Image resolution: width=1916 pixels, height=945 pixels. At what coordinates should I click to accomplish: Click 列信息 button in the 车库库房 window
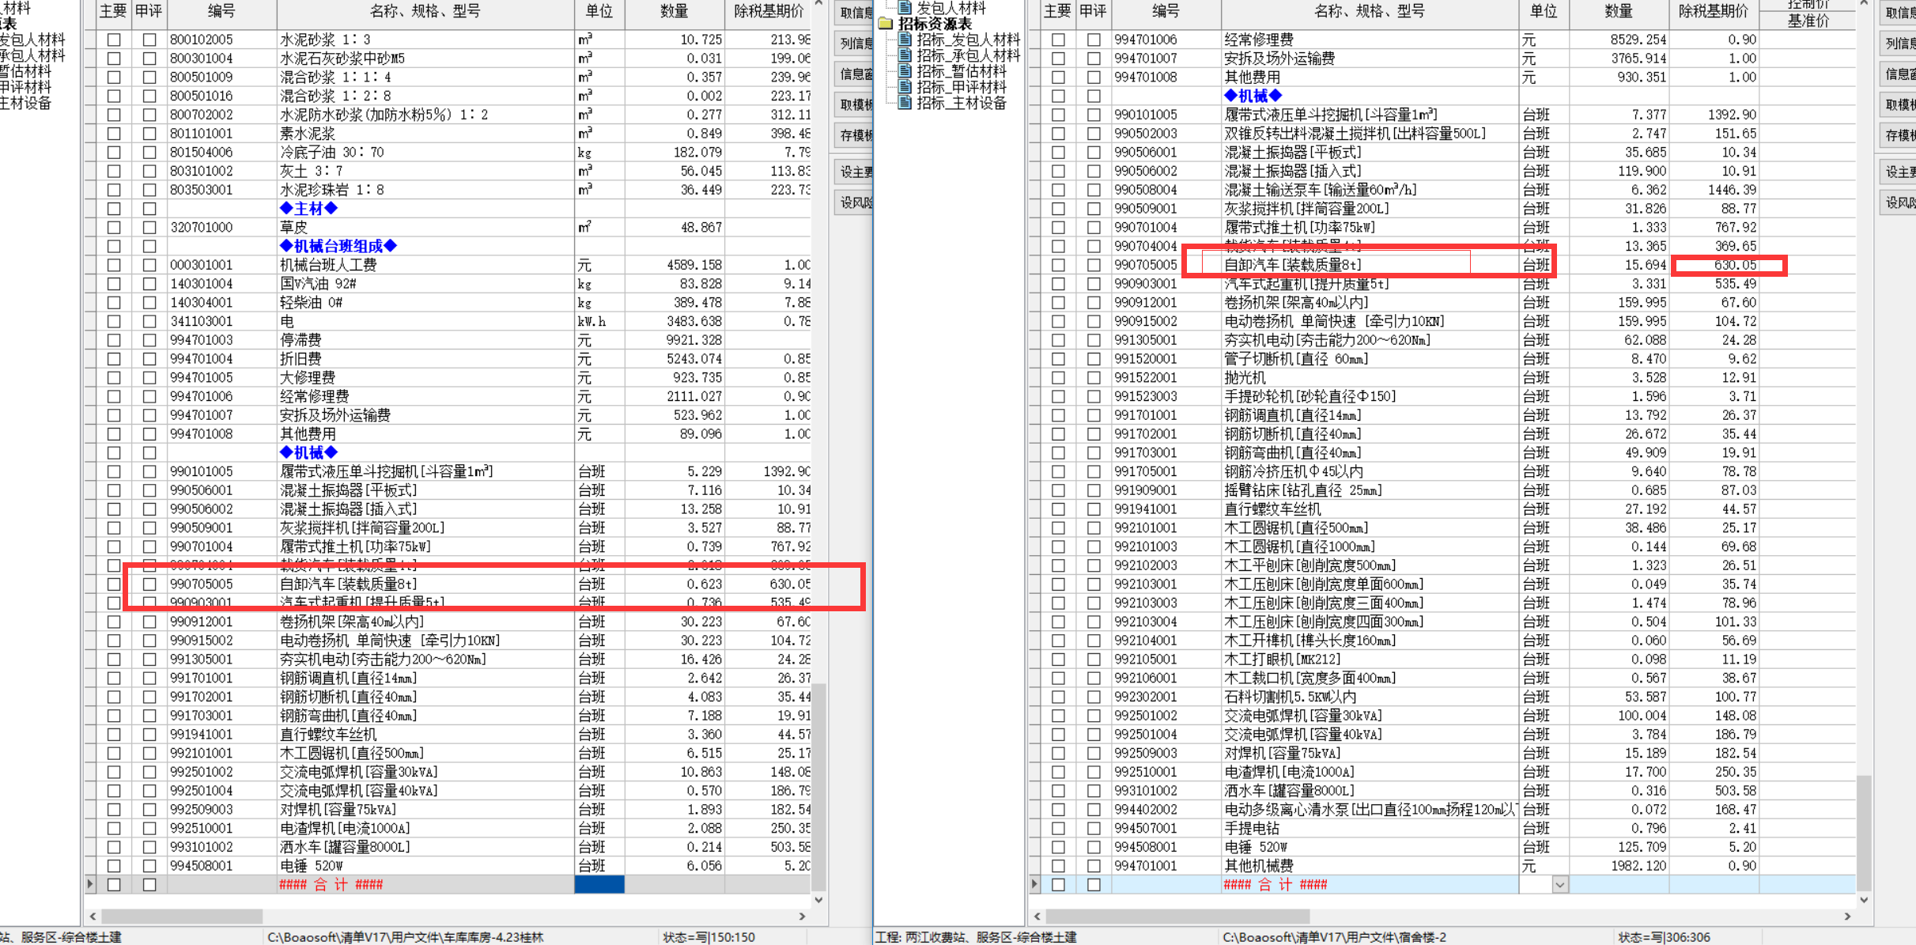[855, 43]
